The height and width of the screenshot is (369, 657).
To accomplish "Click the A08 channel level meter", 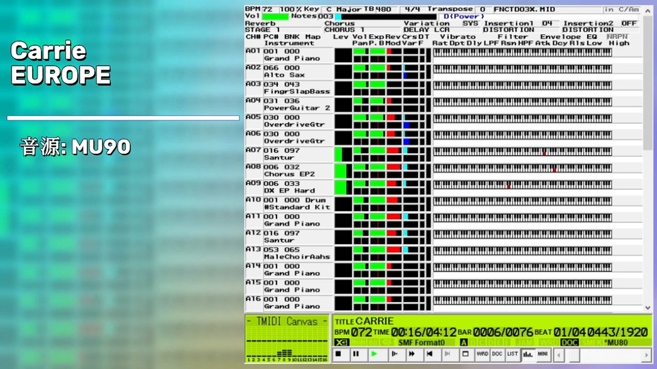I will point(343,171).
